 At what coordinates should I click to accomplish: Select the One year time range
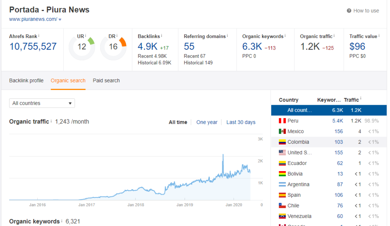tap(207, 122)
